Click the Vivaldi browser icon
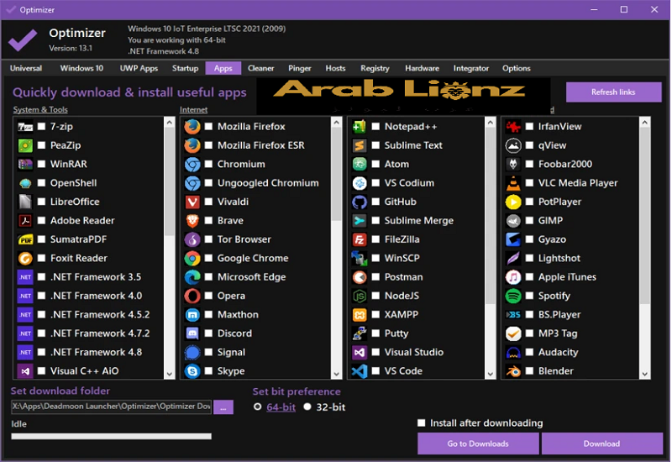 192,202
